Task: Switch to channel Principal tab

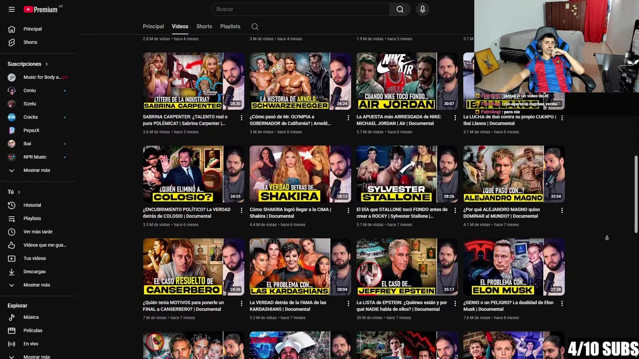Action: click(153, 26)
